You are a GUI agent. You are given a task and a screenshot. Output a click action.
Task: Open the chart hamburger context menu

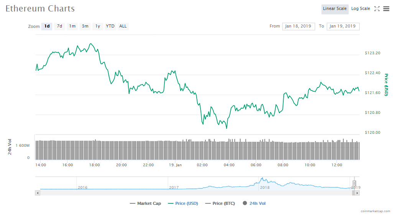[x=386, y=9]
